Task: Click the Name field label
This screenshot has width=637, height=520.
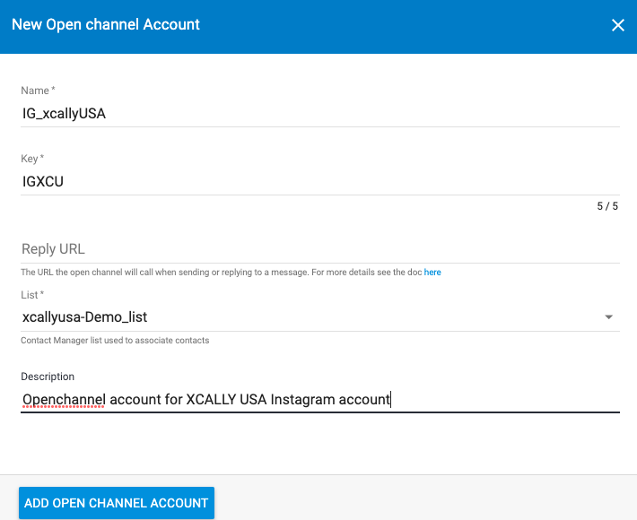Action: 38,91
